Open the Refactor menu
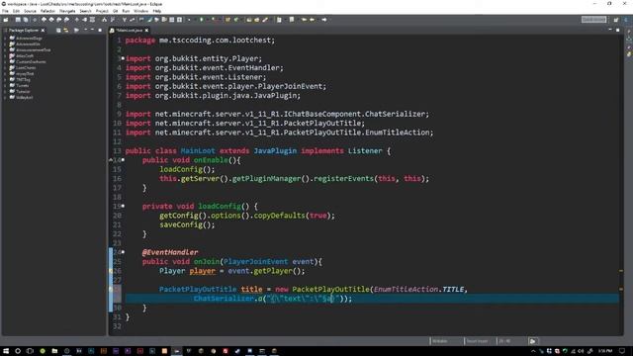 [x=47, y=11]
